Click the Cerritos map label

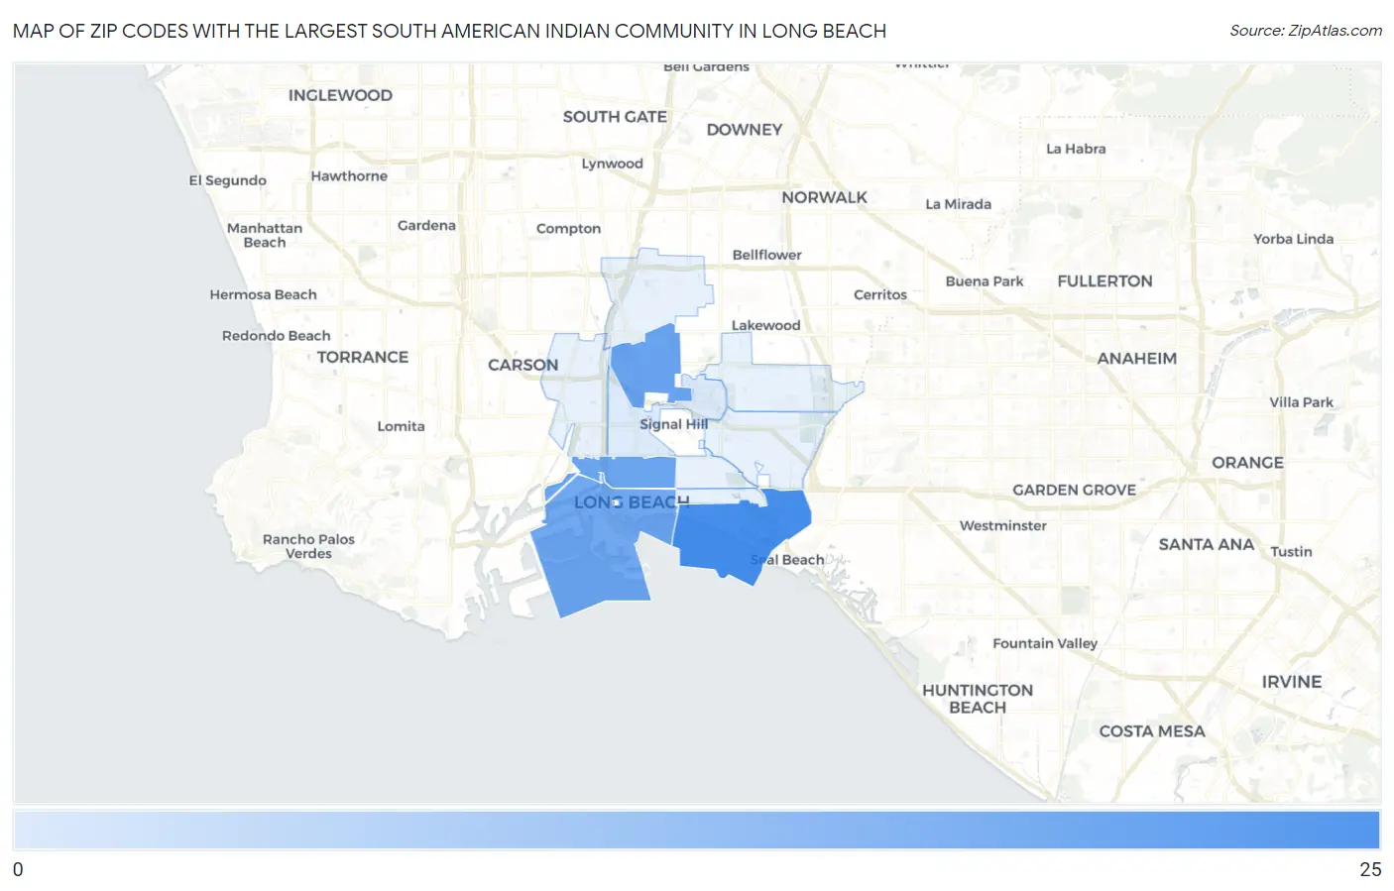click(880, 294)
